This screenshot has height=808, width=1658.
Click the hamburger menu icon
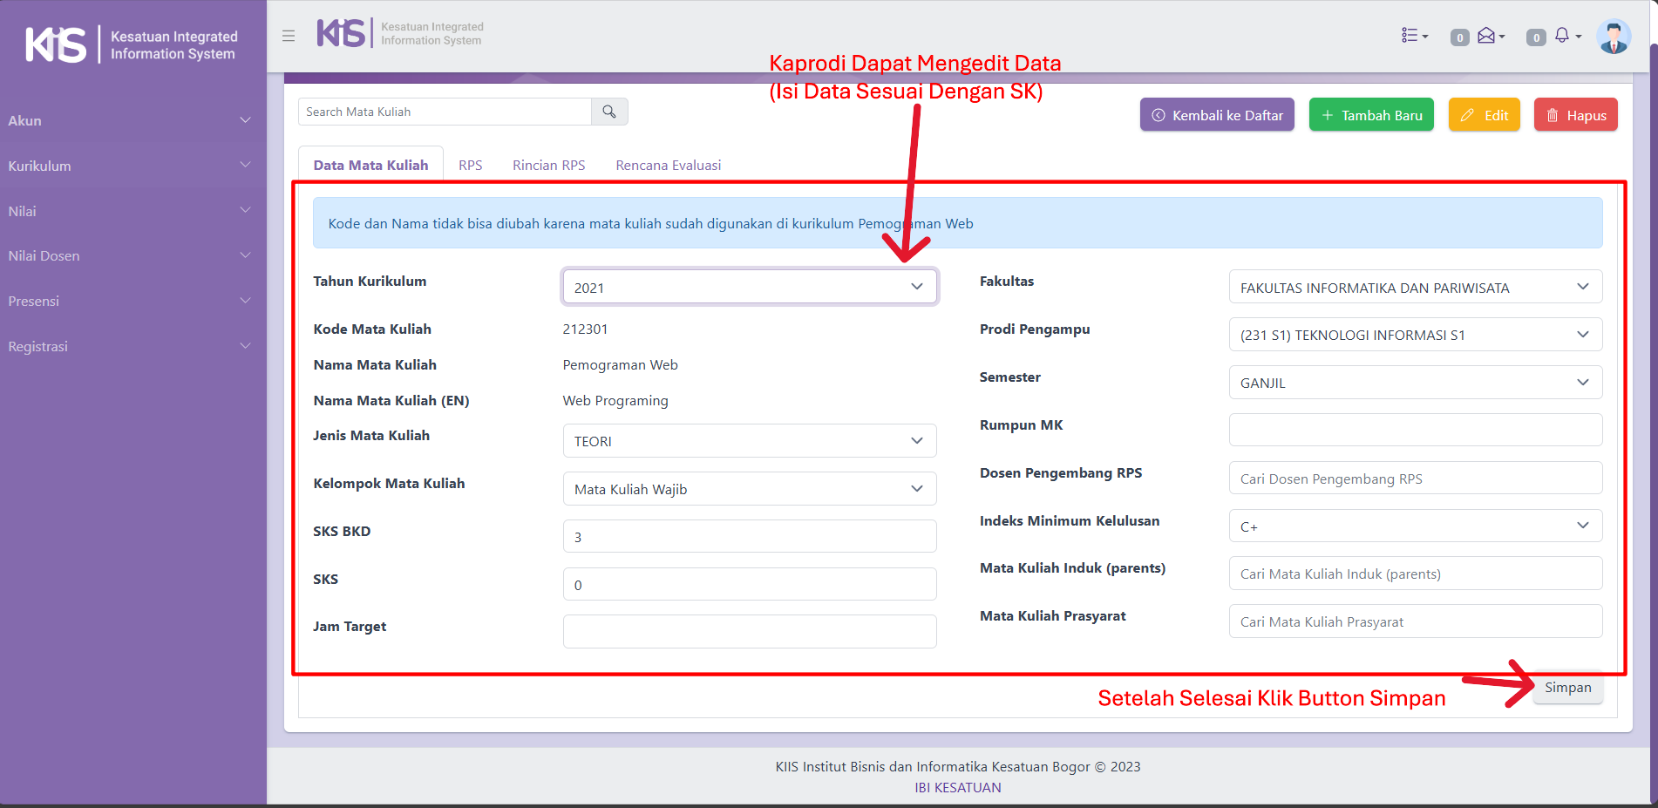pyautogui.click(x=289, y=36)
